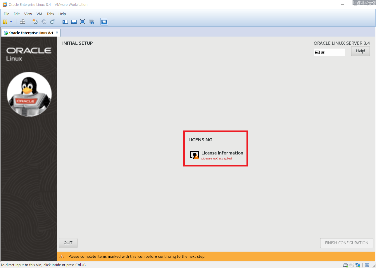Click the Oracle penguin mascot image

point(29,94)
